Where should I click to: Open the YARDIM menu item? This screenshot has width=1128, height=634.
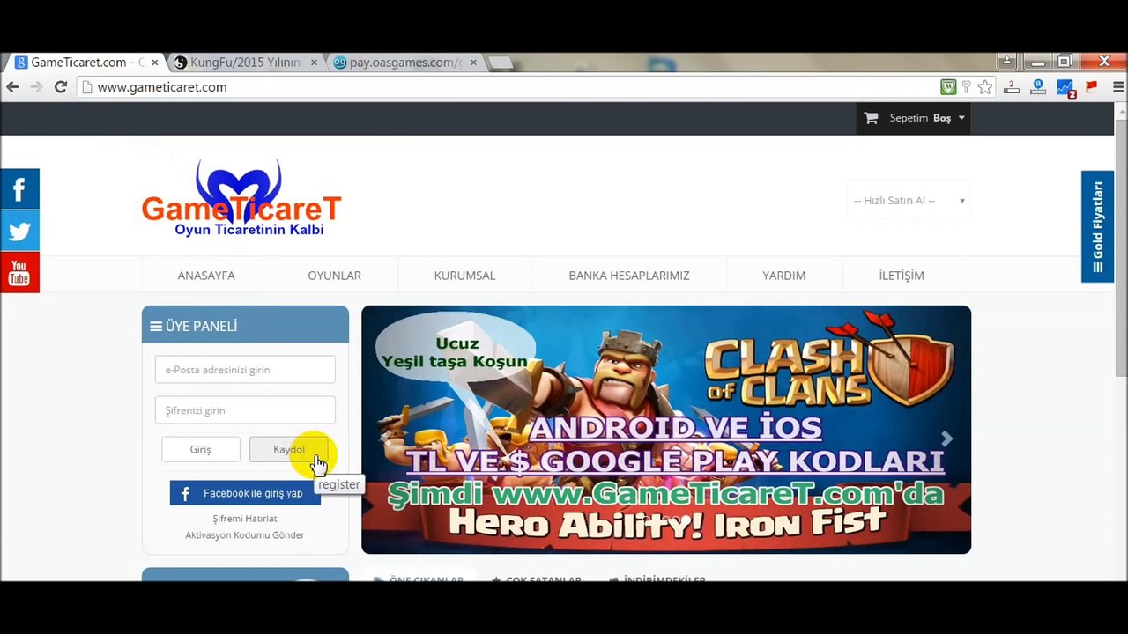783,276
